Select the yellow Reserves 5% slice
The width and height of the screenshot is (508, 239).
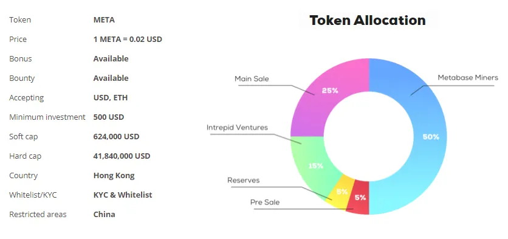click(340, 192)
